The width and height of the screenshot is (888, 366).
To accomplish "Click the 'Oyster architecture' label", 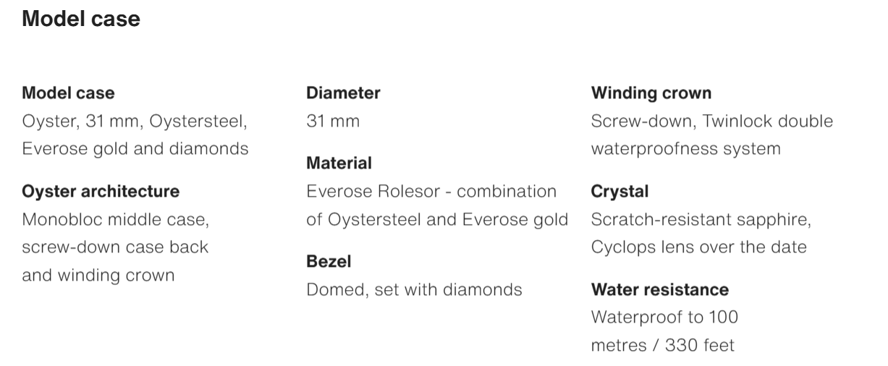I will coord(101,192).
